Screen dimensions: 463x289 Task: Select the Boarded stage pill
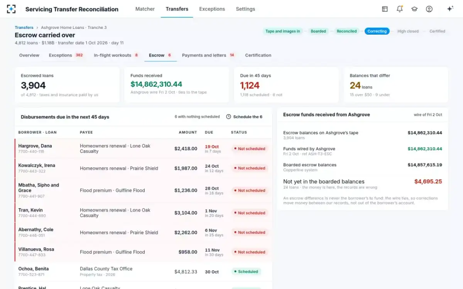pyautogui.click(x=318, y=31)
